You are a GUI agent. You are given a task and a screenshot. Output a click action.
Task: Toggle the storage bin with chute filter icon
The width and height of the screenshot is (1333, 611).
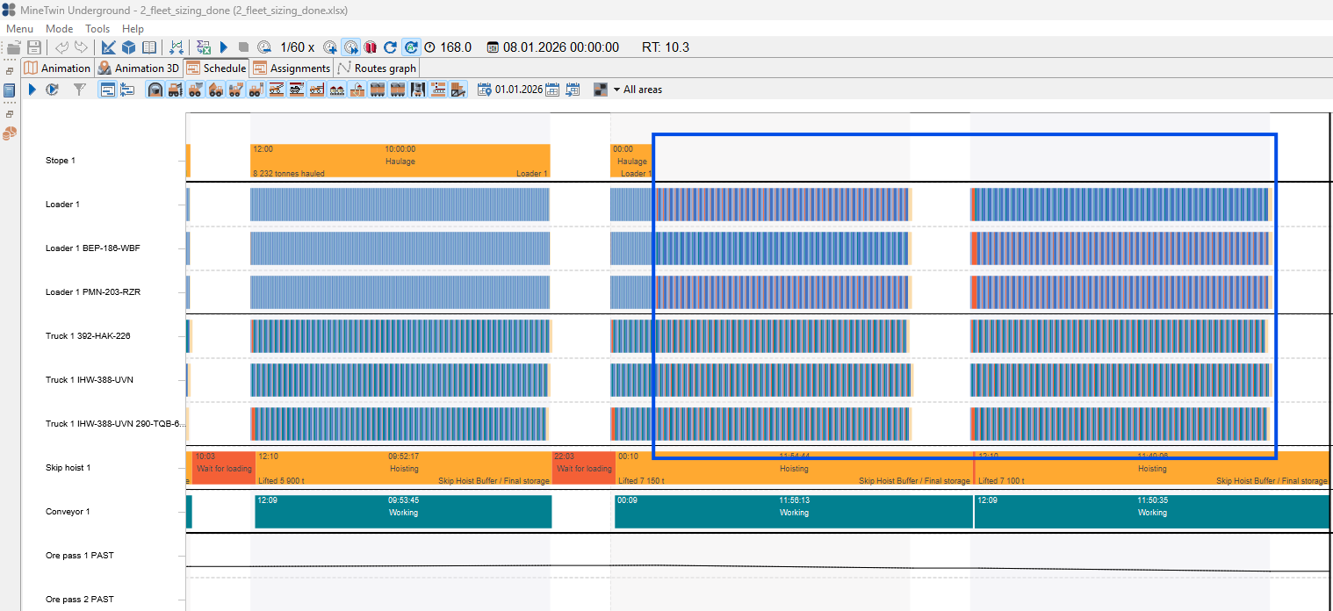point(458,90)
